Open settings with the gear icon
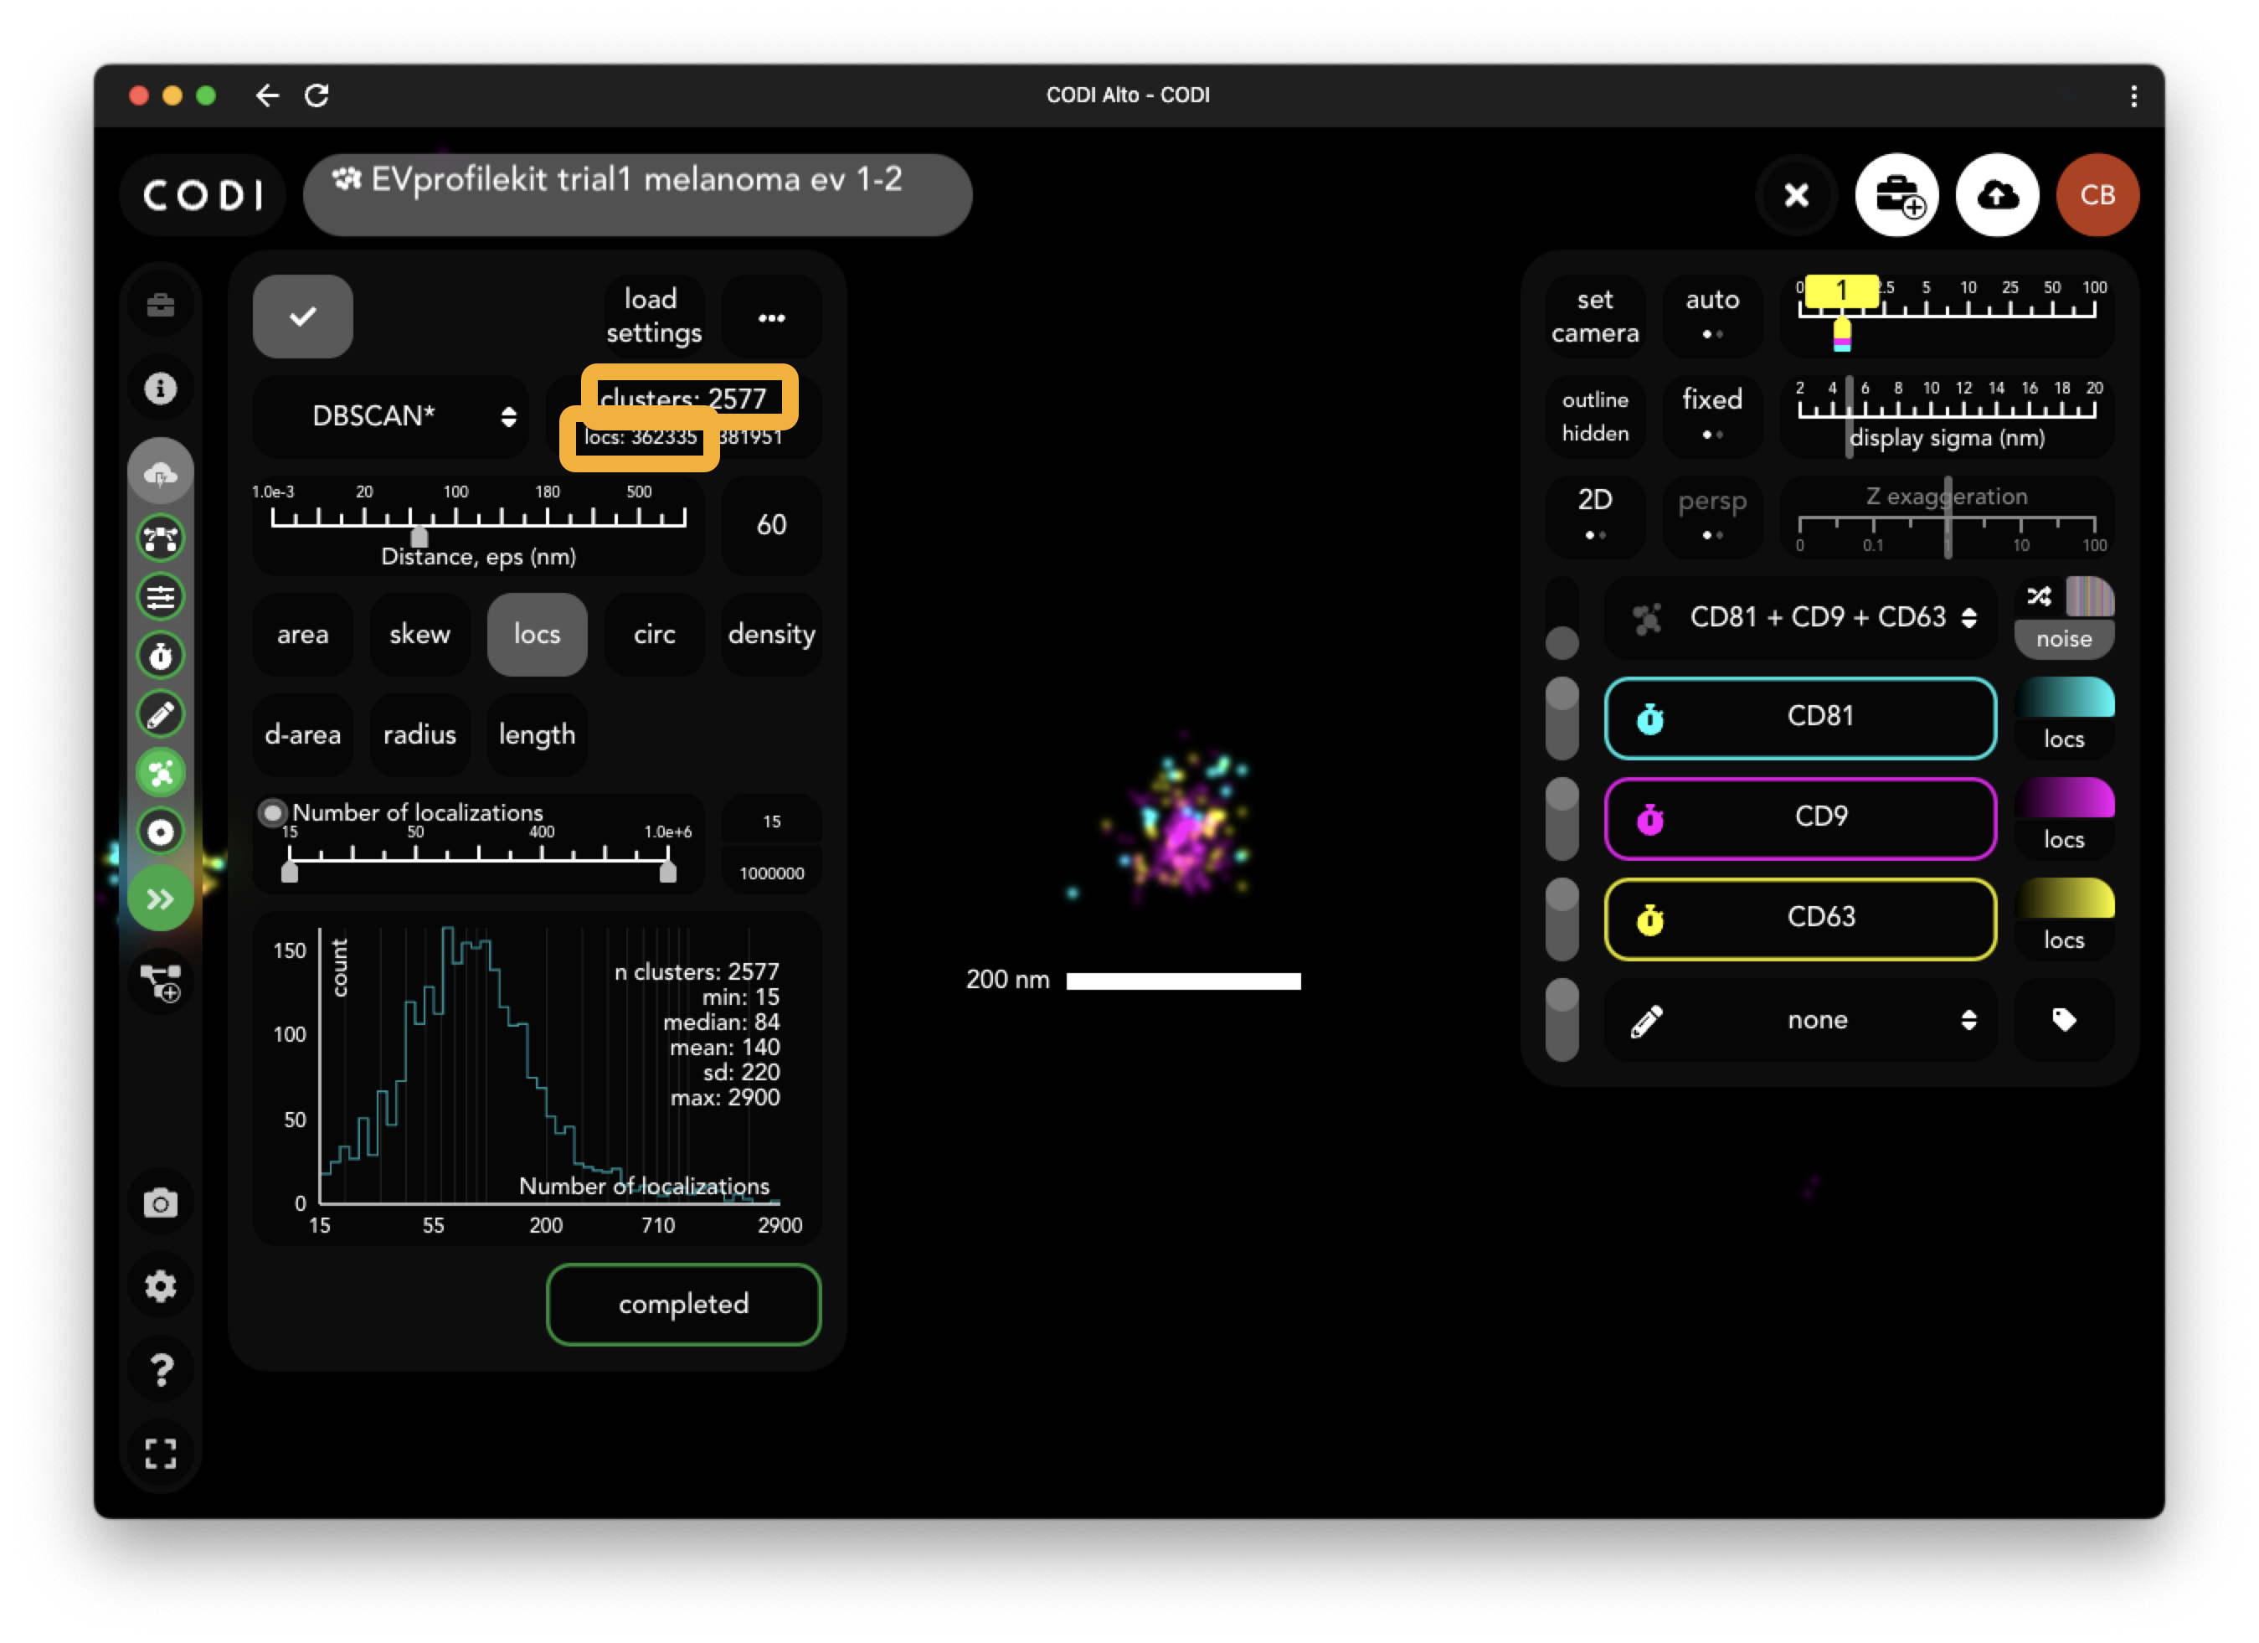Screen dimensions: 2259x1643 pos(161,1286)
